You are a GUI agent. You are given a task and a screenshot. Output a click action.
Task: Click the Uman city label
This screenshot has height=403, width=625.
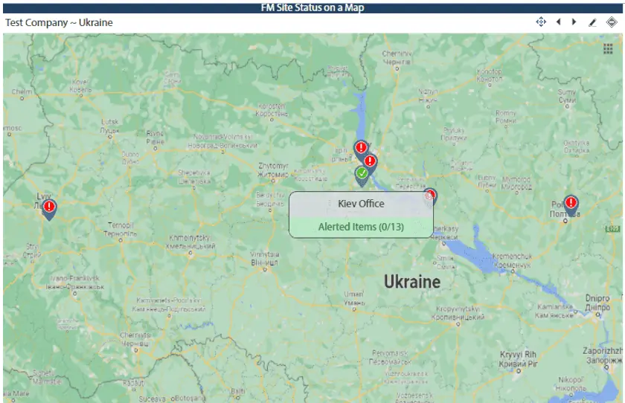coord(354,298)
